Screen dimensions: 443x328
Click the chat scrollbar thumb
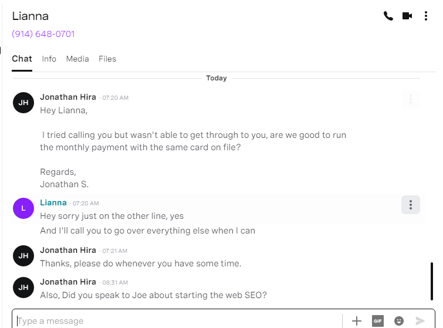click(x=432, y=281)
